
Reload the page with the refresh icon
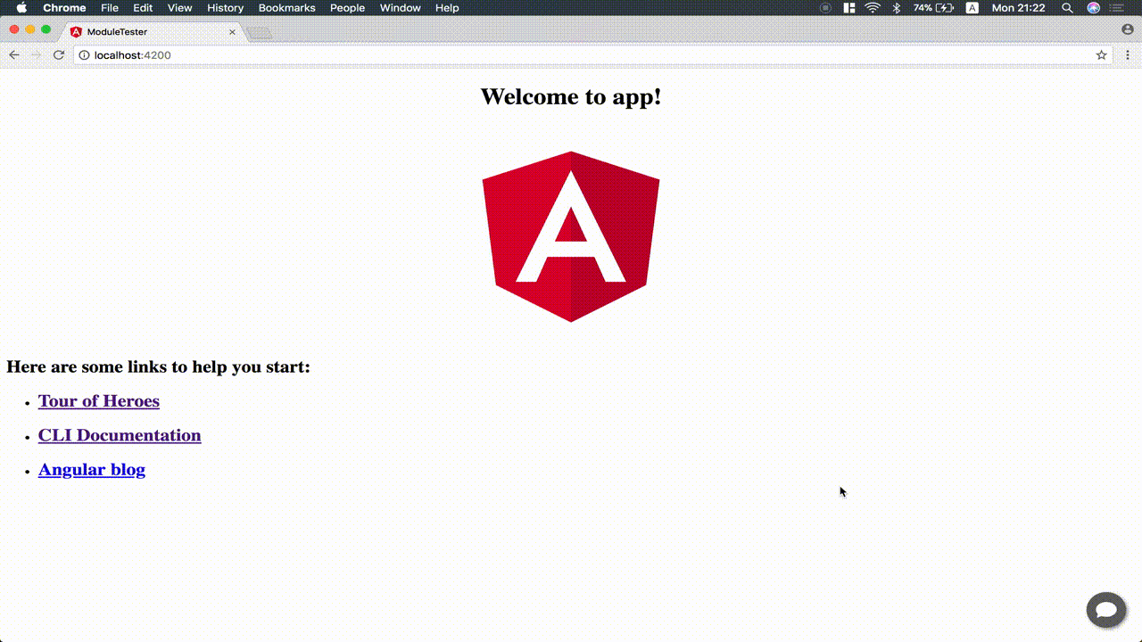coord(59,55)
